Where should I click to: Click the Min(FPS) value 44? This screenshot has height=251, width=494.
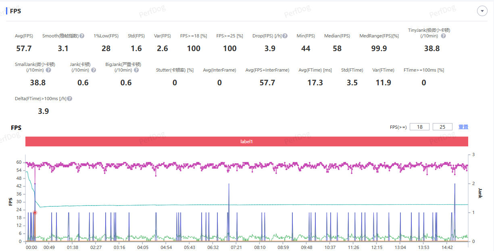(x=306, y=49)
